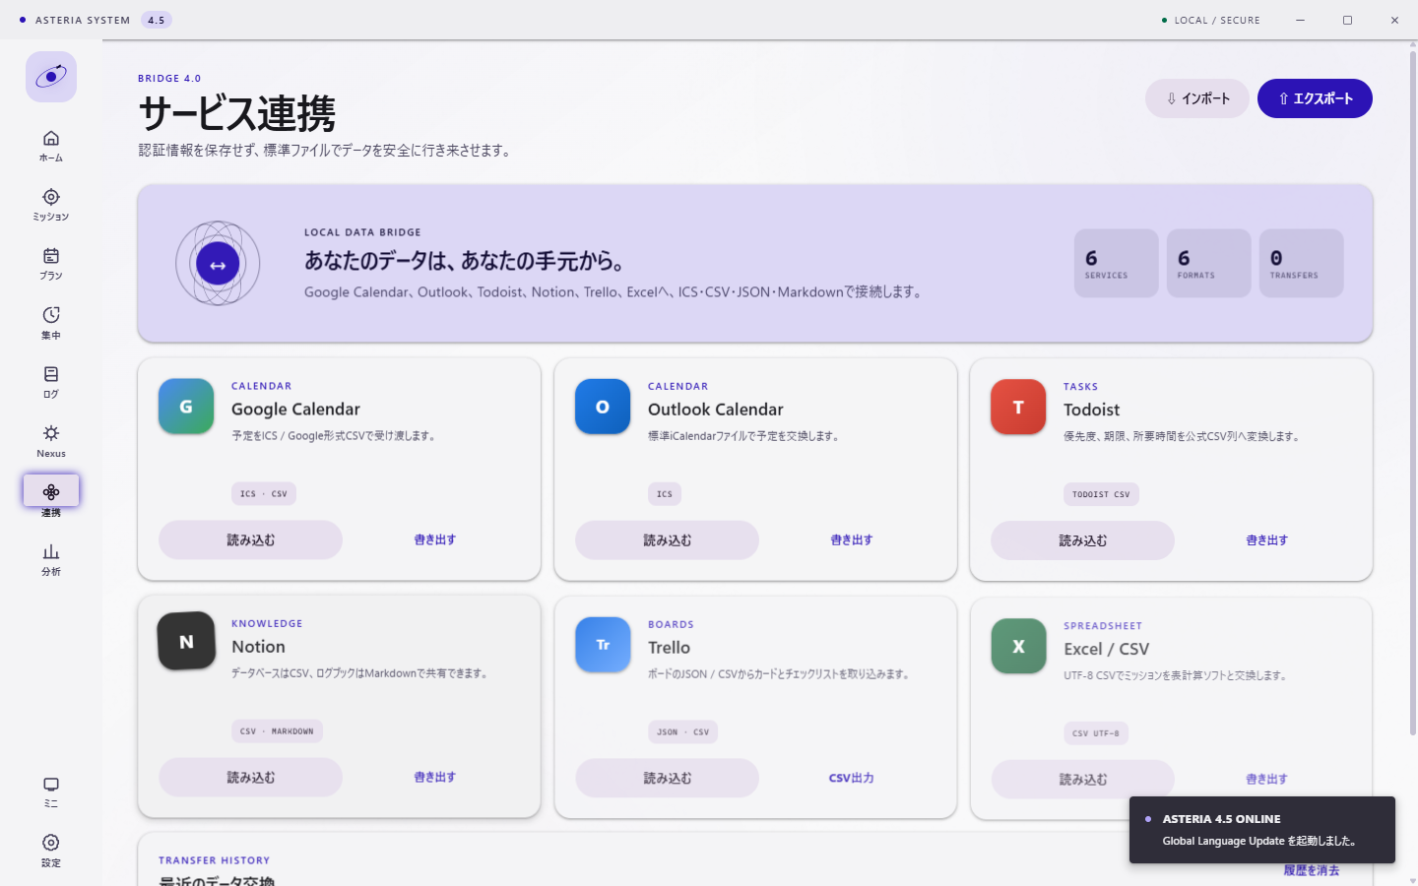Click the 4.5 version badge
The width and height of the screenshot is (1418, 886).
coord(156,20)
